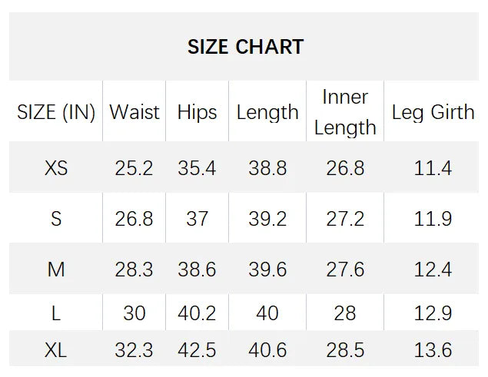The image size is (488, 377).
Task: Select the L size row label
Action: pyautogui.click(x=56, y=313)
